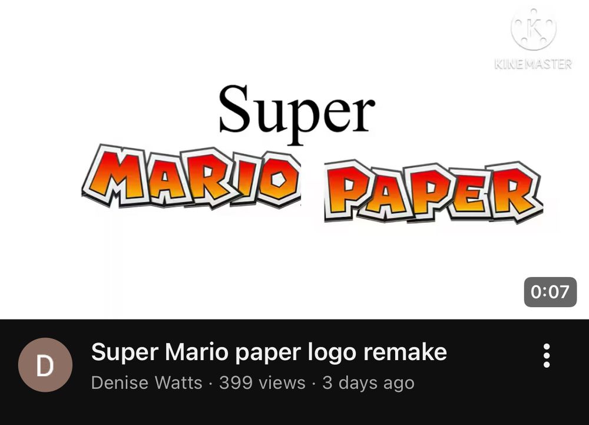
Task: Open the three-dot more options menu
Action: 547,355
